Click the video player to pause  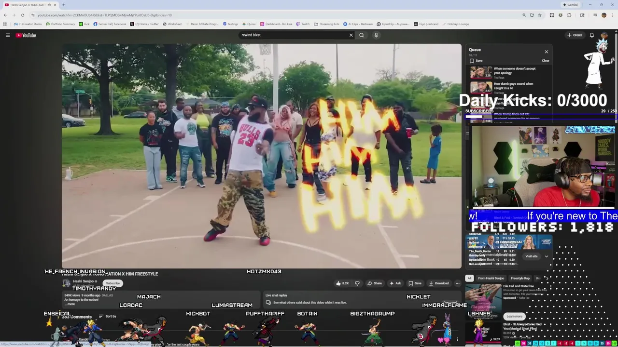(x=261, y=156)
